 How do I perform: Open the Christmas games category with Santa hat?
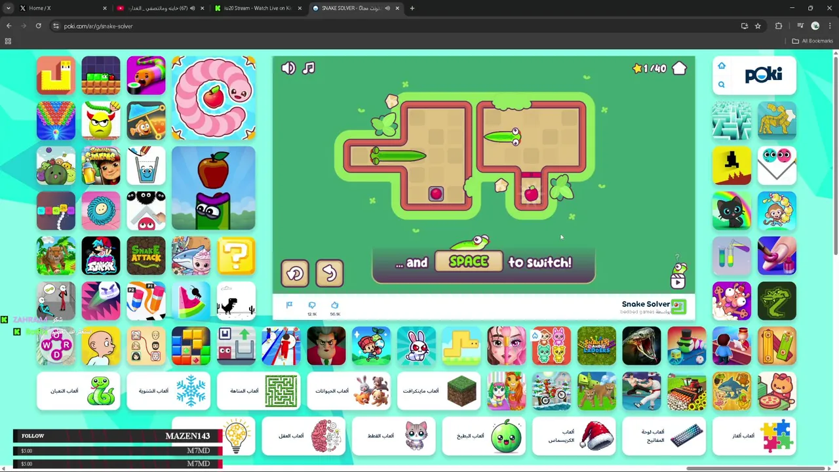click(574, 436)
